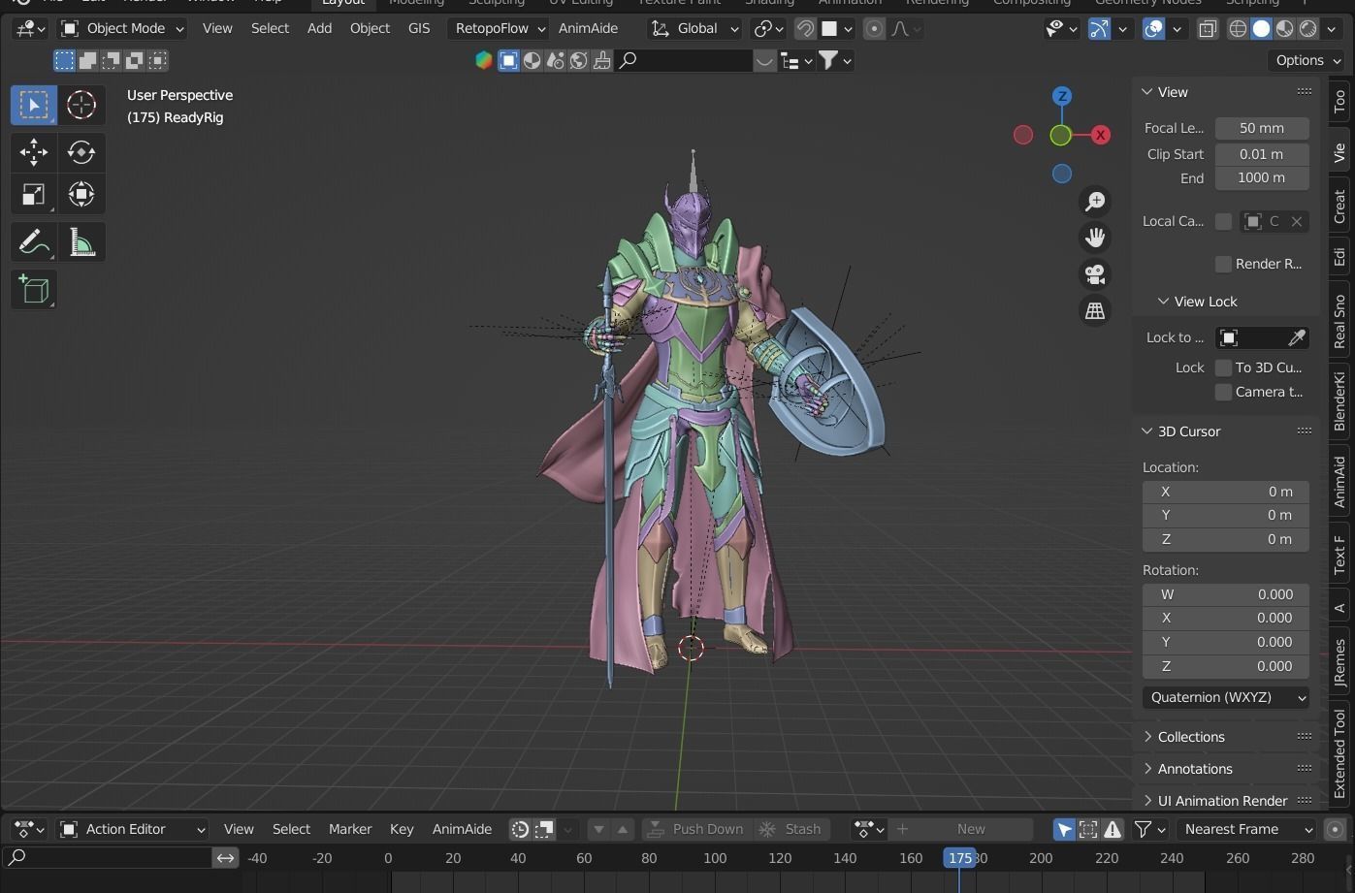Enable Camera to View lock checkbox
The width and height of the screenshot is (1355, 893).
pyautogui.click(x=1223, y=392)
